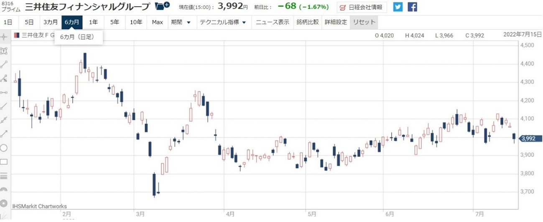Open the テクニカル指標 dropdown
The width and height of the screenshot is (543, 222).
coord(223,22)
